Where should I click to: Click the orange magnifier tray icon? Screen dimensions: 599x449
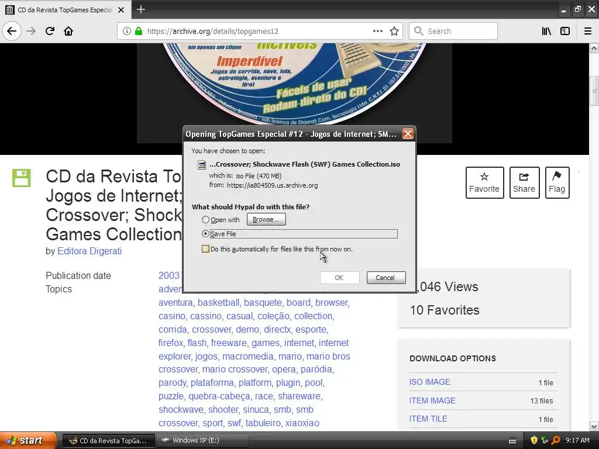[x=556, y=440]
